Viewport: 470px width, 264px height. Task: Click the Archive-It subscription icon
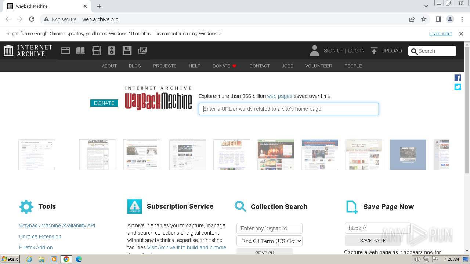point(134,207)
